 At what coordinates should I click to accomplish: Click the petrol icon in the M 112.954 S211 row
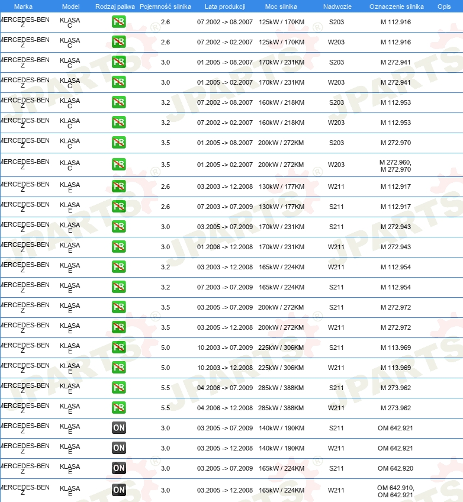[119, 287]
